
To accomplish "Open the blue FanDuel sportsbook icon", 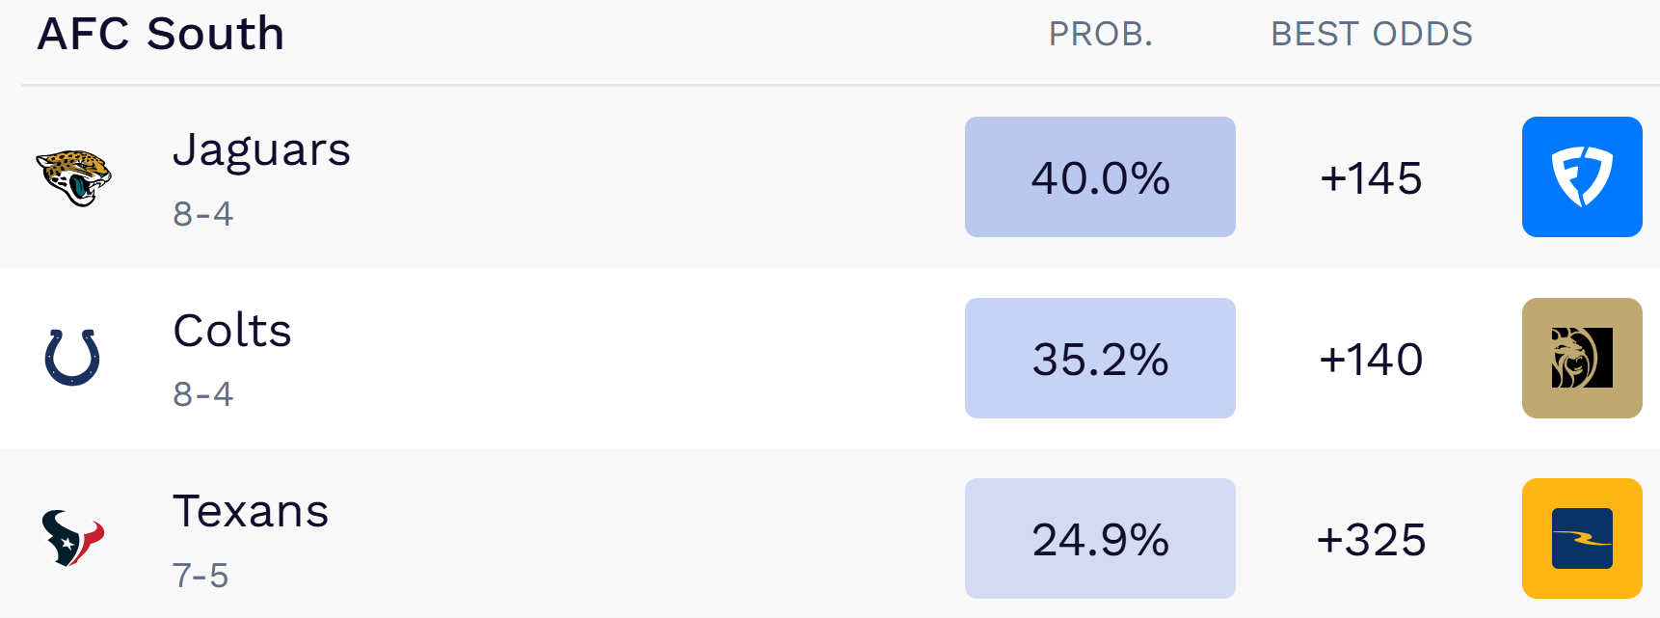I will (x=1581, y=177).
